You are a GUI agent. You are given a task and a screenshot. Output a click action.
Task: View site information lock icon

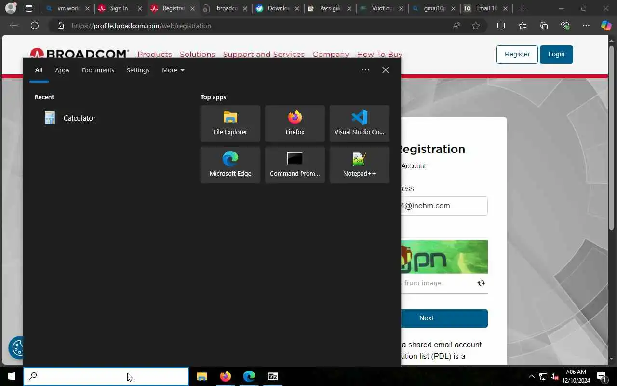click(61, 26)
